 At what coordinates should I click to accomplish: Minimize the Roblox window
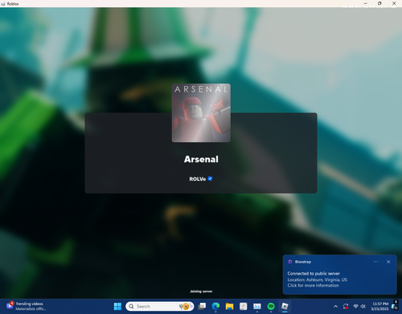pos(366,3)
